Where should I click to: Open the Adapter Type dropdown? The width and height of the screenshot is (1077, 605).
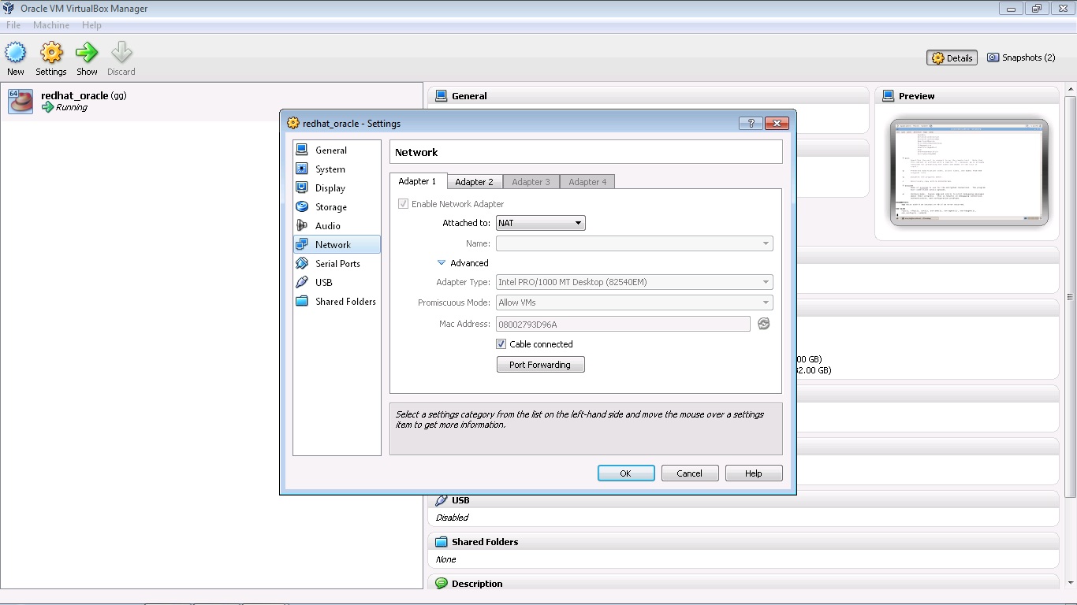click(x=634, y=282)
